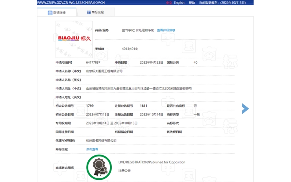Click the next record arrow icon
Viewport: 291px width, 182px height.
(246, 108)
